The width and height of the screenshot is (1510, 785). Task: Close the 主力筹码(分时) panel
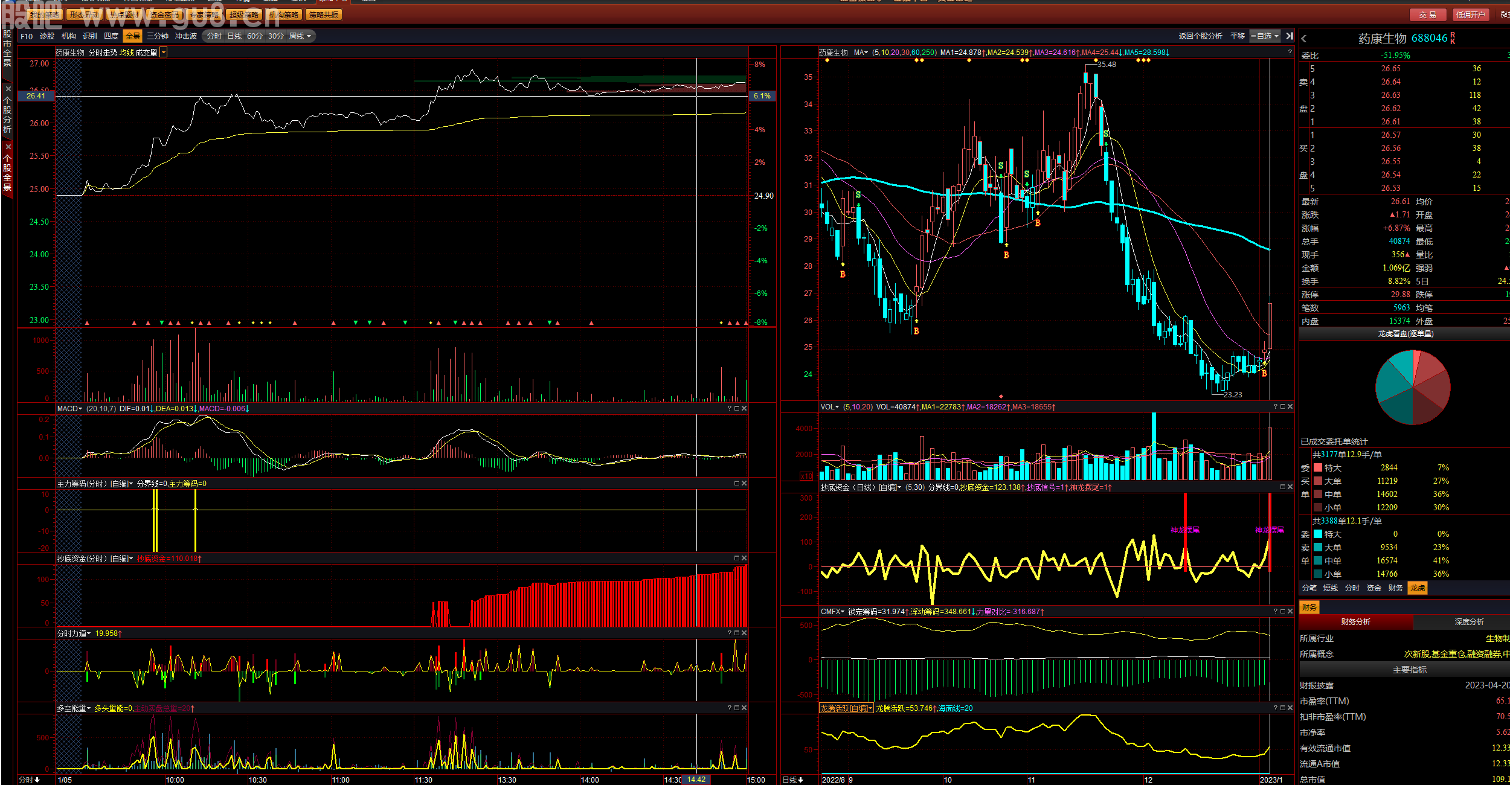tap(744, 484)
